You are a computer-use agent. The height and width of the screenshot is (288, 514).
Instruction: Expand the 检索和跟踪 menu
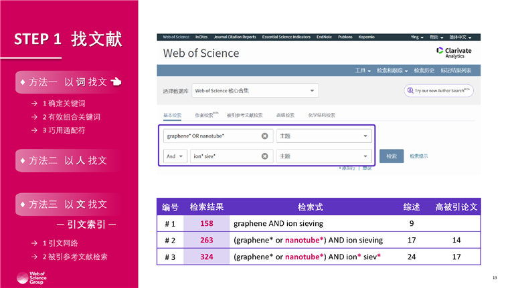[392, 71]
